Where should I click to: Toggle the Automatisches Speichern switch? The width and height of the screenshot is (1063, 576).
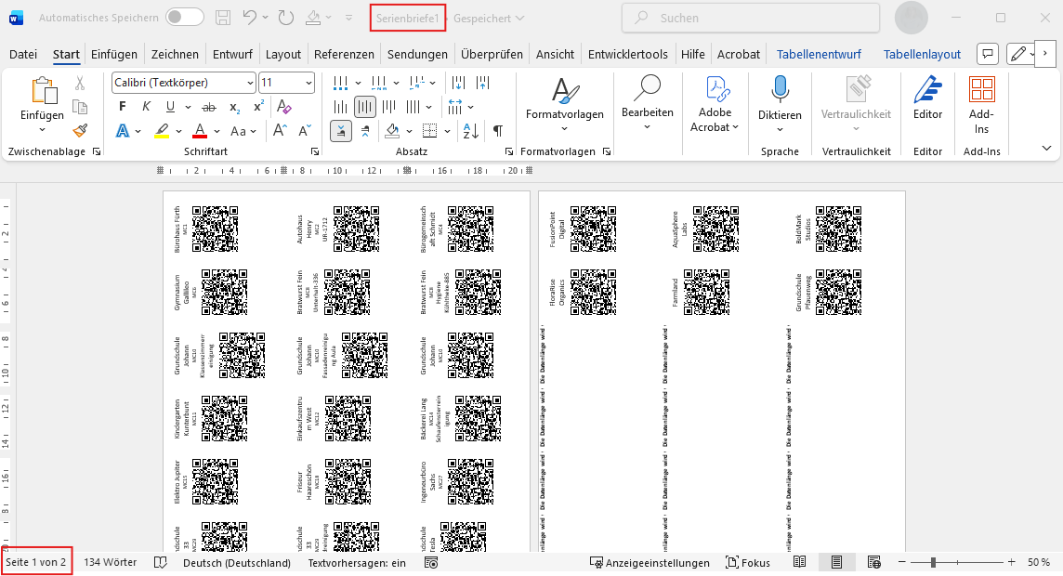(185, 18)
